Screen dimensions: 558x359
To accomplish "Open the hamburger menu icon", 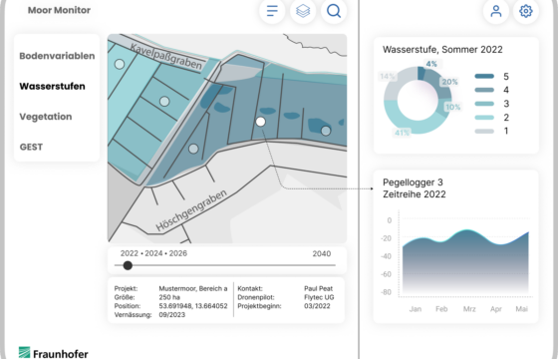I will [x=272, y=11].
